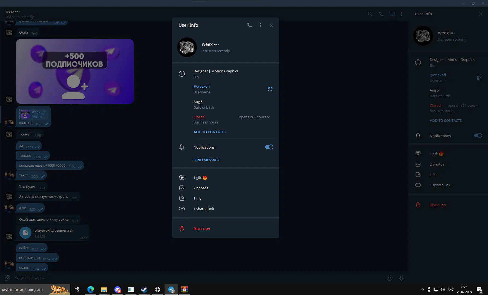488x295 pixels.
Task: Open notification center in taskbar
Action: (x=479, y=290)
